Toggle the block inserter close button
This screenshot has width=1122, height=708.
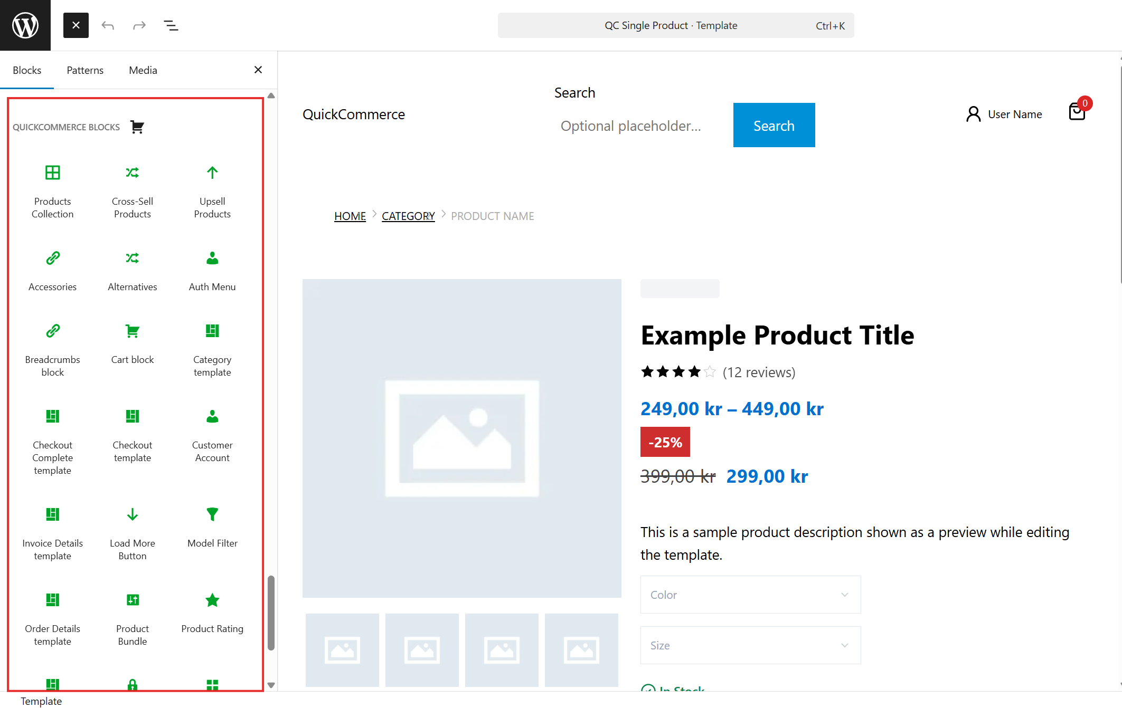point(76,25)
